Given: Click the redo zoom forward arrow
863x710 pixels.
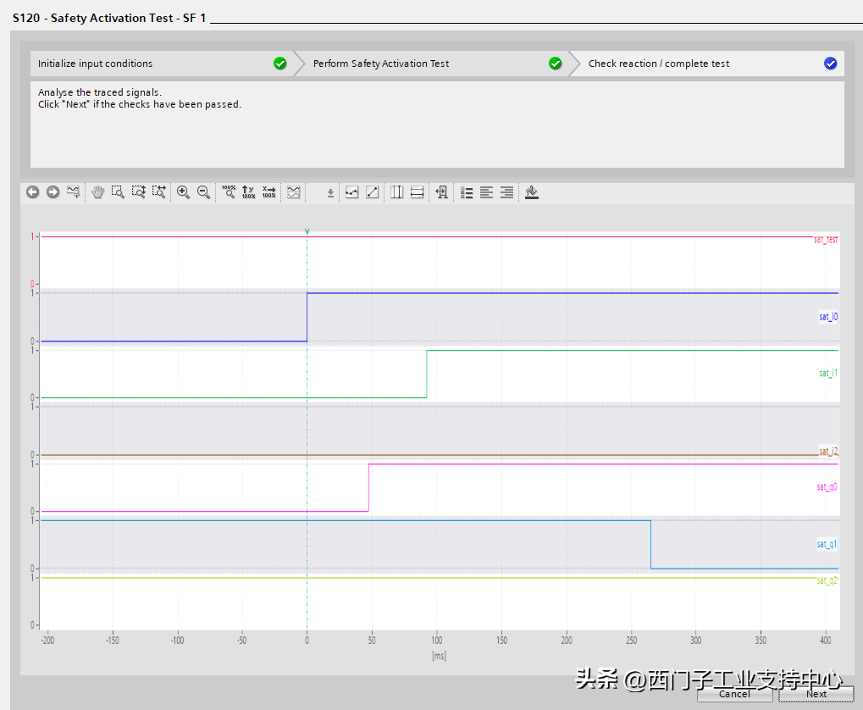Looking at the screenshot, I should 53,192.
